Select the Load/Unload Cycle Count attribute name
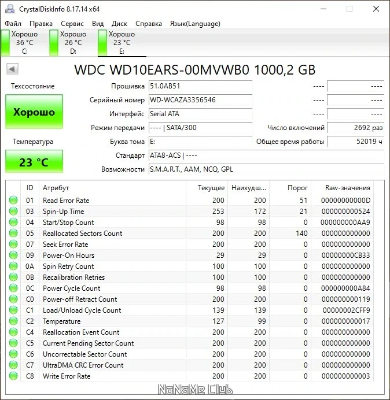This screenshot has height=400, width=390. [x=82, y=310]
